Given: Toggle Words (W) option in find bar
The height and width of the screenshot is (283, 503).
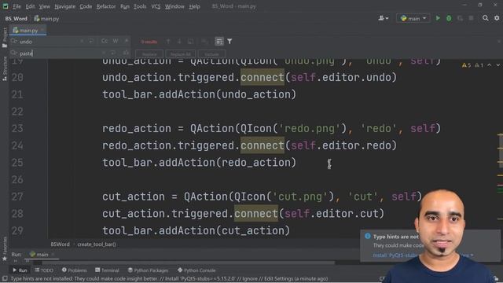Looking at the screenshot, I should click(116, 41).
